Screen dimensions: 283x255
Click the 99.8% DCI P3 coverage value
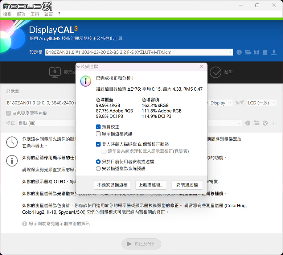[x=109, y=116]
